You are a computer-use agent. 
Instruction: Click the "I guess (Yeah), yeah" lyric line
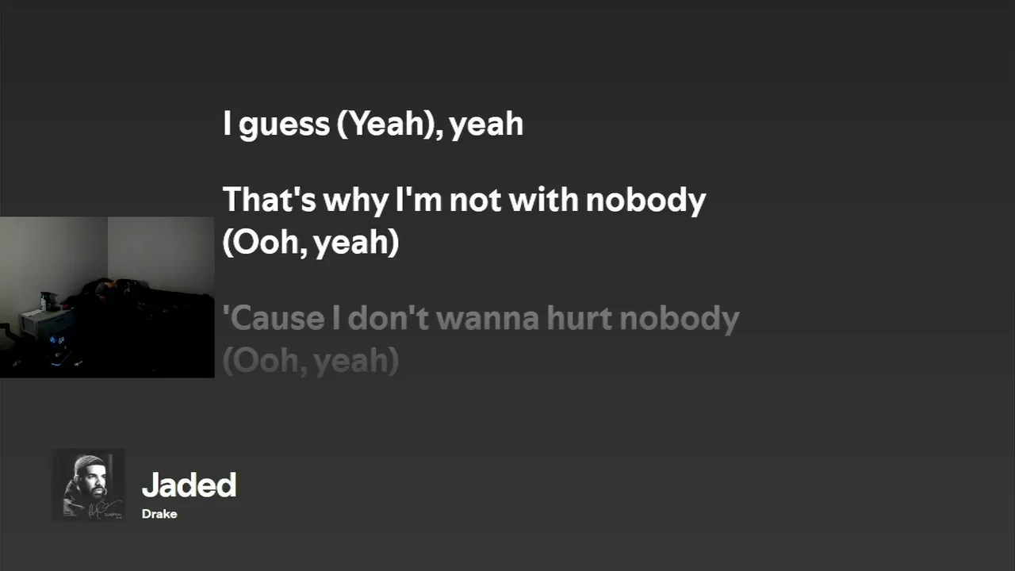[373, 124]
